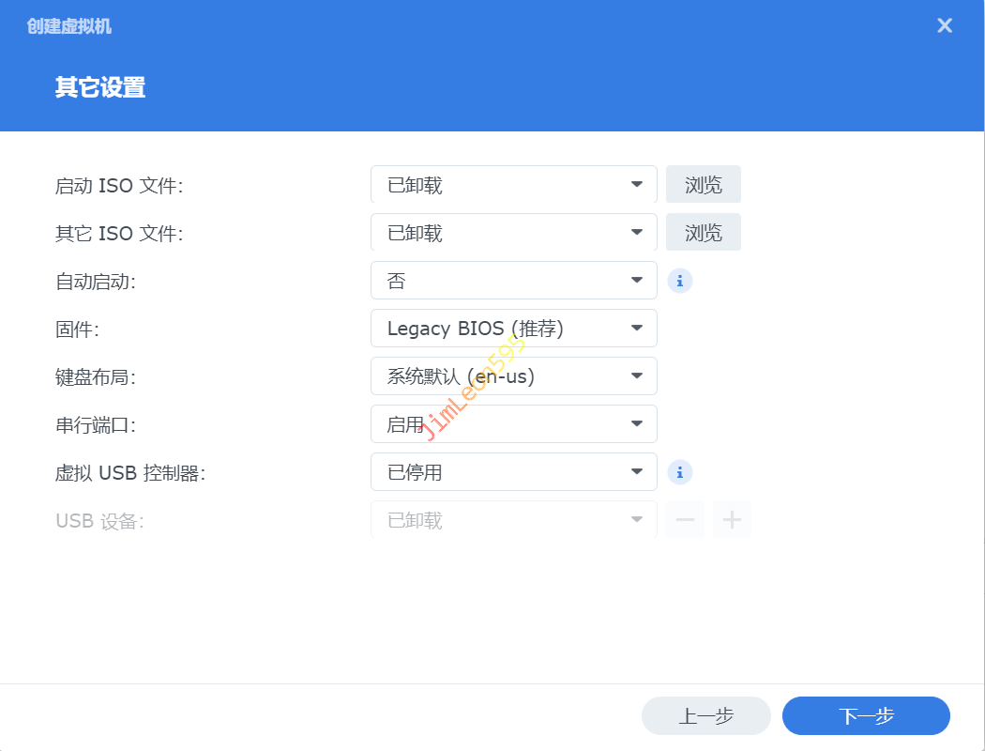Click the info icon beside 自动启动
The image size is (985, 751).
pyautogui.click(x=680, y=281)
